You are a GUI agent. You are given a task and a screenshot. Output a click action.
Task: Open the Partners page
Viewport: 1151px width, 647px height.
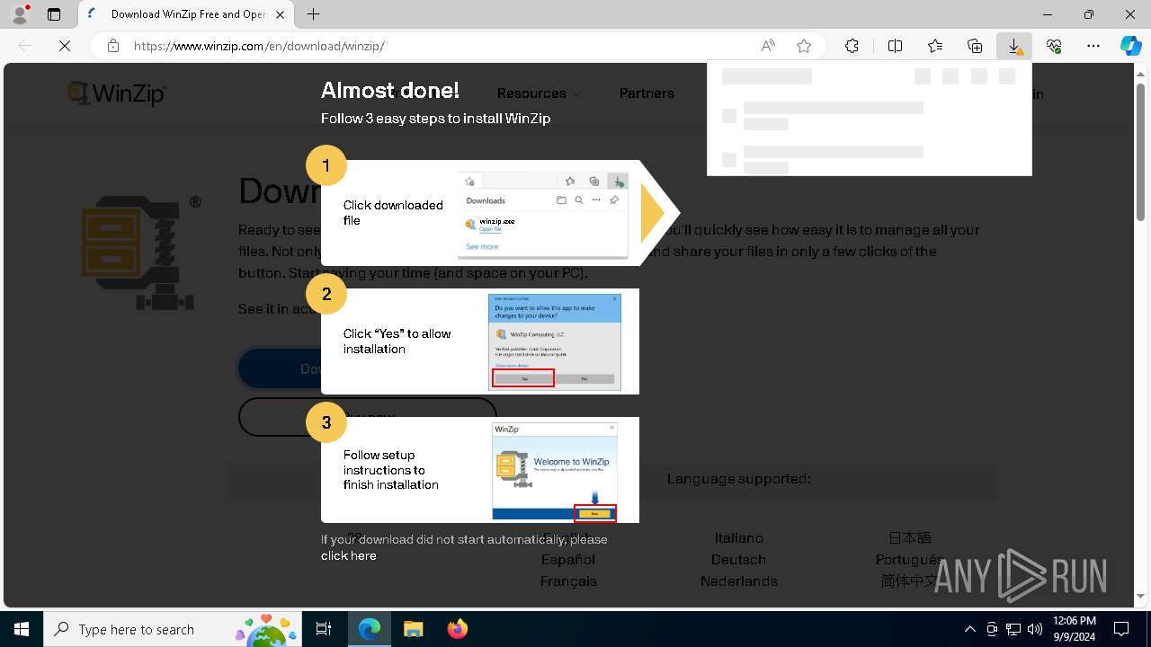click(x=647, y=93)
